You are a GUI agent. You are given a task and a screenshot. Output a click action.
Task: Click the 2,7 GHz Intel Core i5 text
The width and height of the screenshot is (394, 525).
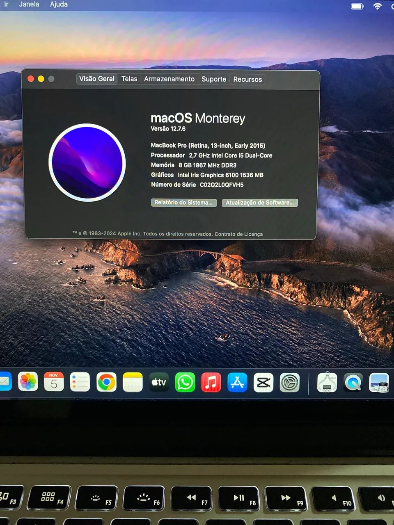pyautogui.click(x=231, y=155)
